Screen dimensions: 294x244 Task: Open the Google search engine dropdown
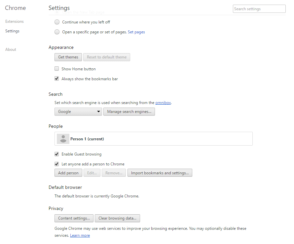[78, 112]
